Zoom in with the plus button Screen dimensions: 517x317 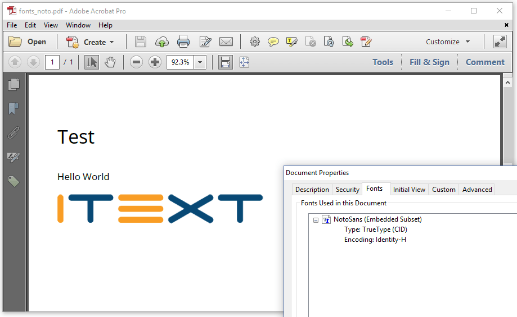tap(155, 62)
